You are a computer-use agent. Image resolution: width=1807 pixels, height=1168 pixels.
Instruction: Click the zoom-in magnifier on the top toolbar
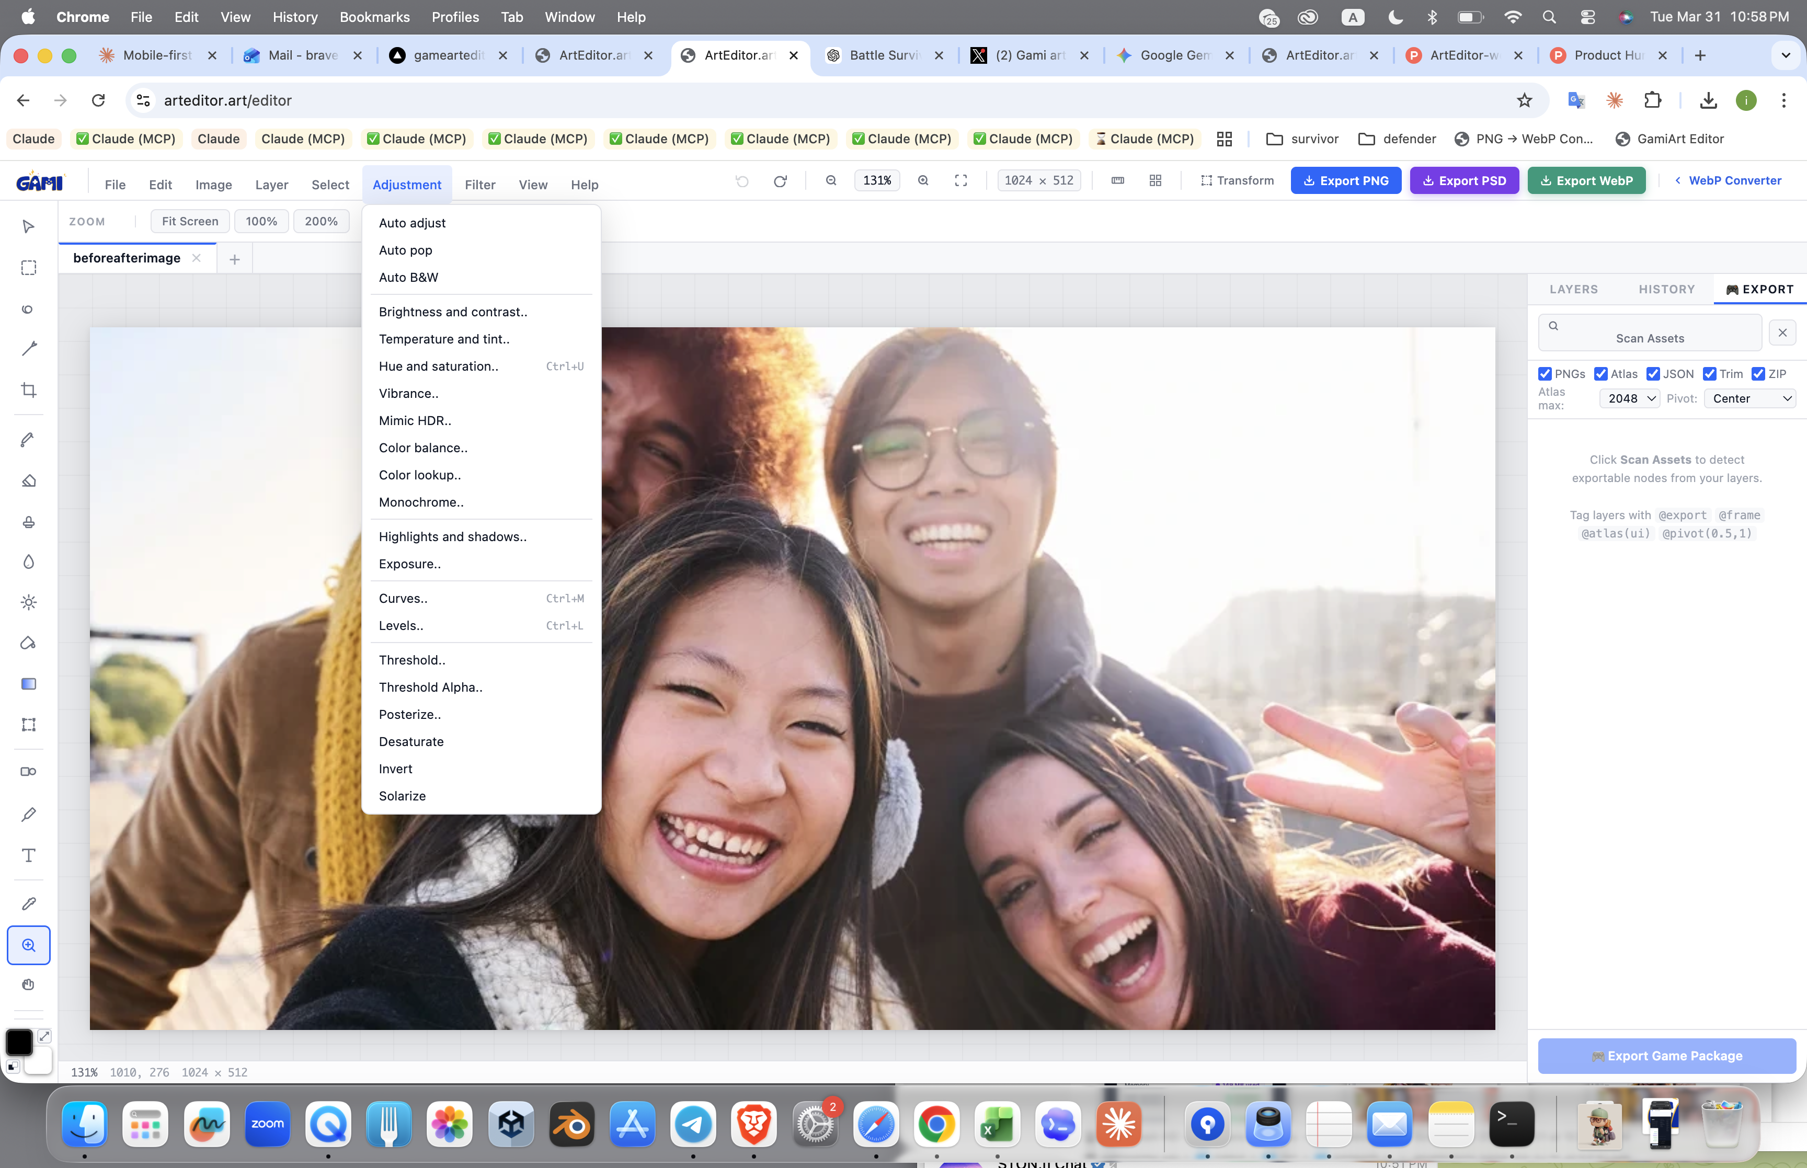(x=923, y=180)
